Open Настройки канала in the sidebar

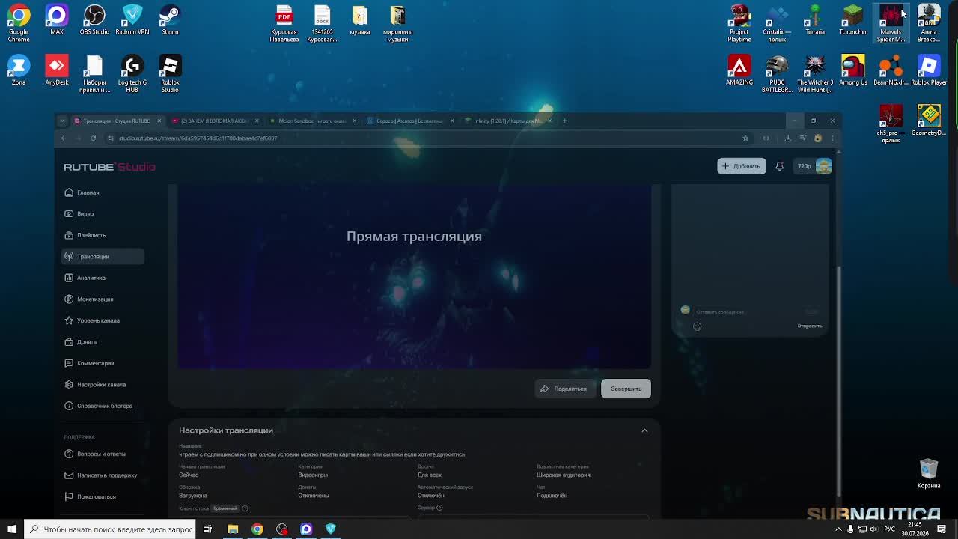point(103,385)
